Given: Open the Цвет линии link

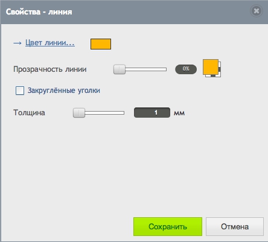Looking at the screenshot, I should coord(50,43).
